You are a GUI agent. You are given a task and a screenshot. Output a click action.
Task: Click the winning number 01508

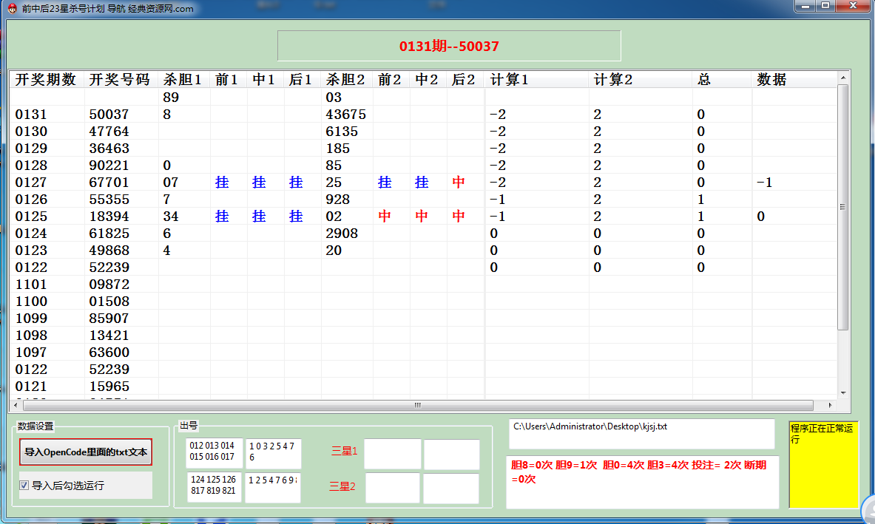click(x=109, y=302)
